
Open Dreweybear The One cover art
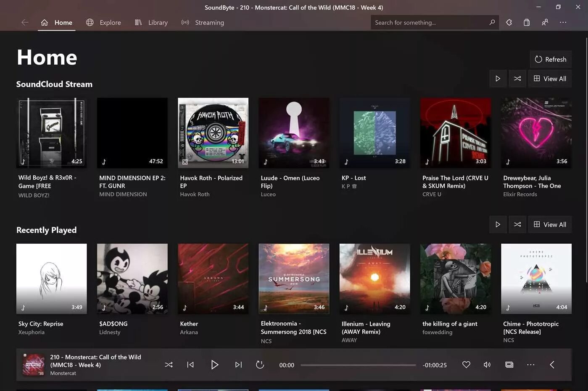[x=536, y=133]
